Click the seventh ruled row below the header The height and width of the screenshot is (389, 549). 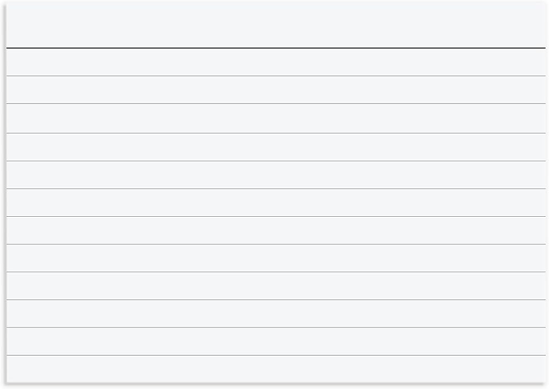tap(276, 230)
